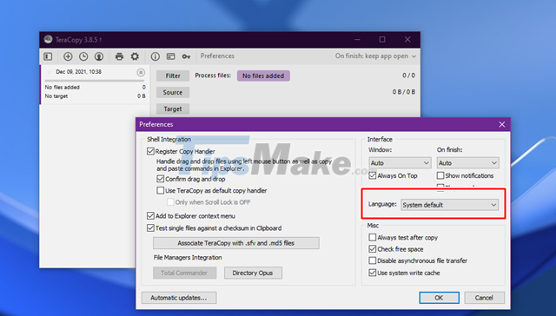Click the Directory Opus button
This screenshot has width=556, height=316.
point(253,273)
